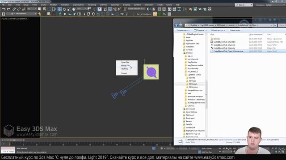Click the Undo arrow in 3ds Max toolbar
The width and height of the screenshot is (286, 160).
tap(4, 9)
